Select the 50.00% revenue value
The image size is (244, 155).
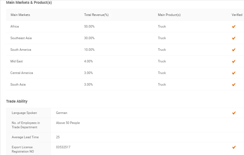point(89,26)
